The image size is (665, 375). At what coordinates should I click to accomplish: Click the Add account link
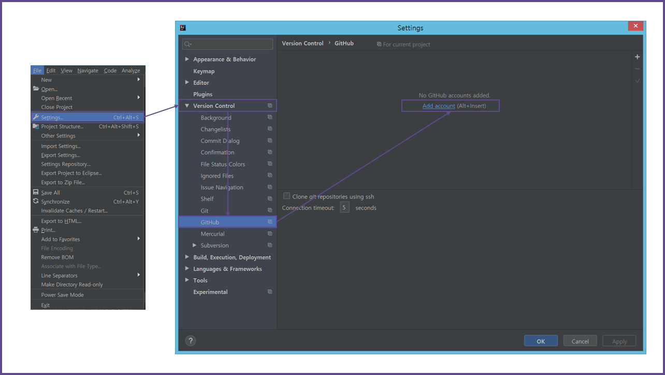[439, 106]
